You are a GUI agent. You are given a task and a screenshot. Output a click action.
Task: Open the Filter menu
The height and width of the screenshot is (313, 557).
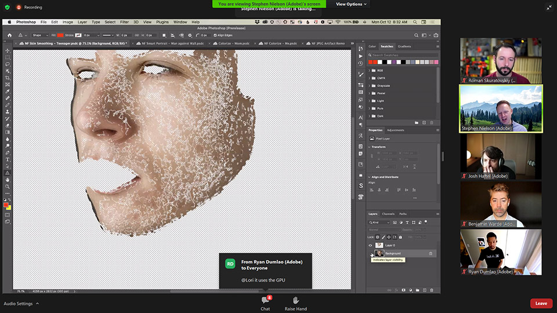(x=124, y=21)
